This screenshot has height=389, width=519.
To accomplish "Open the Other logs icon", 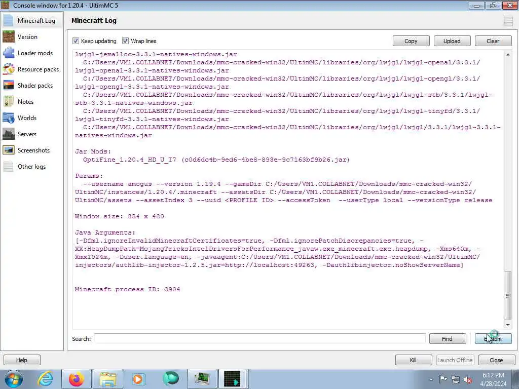I will (x=8, y=166).
